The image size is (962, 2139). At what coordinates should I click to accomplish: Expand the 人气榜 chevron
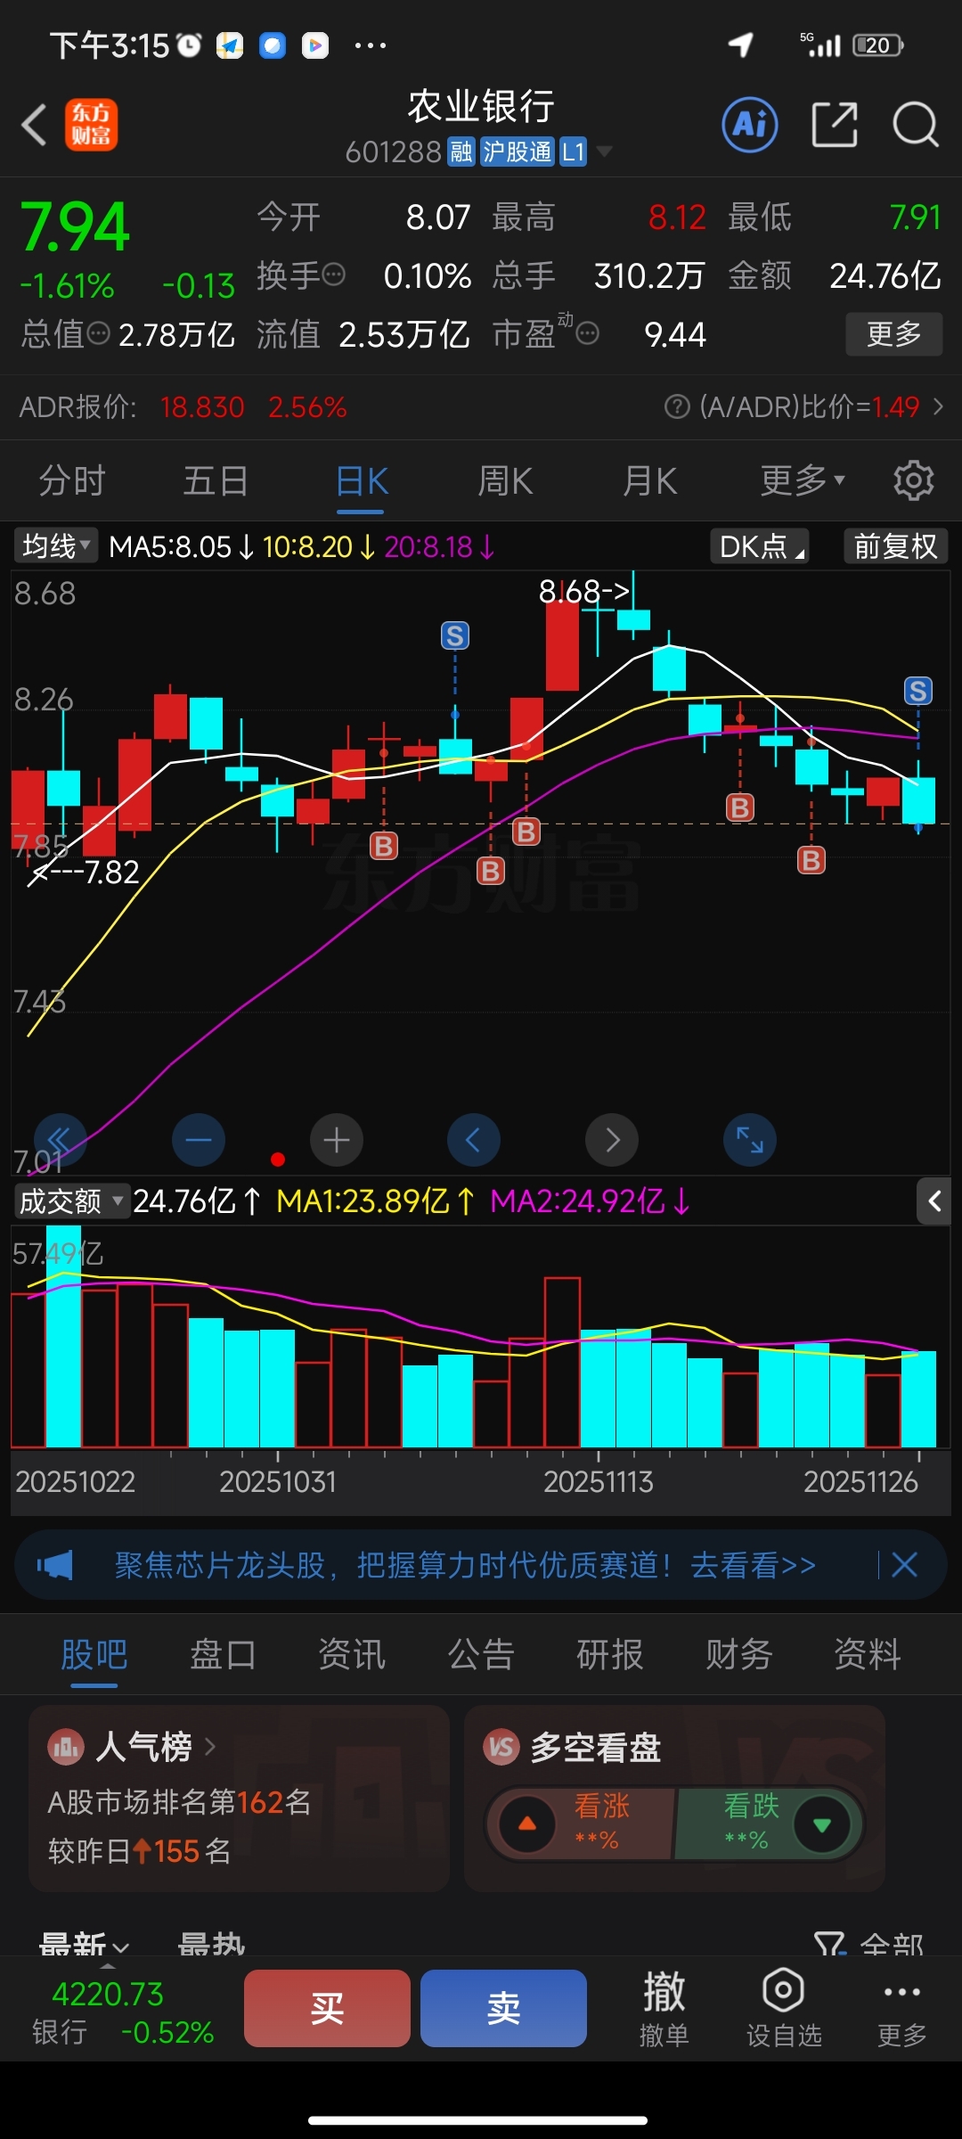(210, 1747)
